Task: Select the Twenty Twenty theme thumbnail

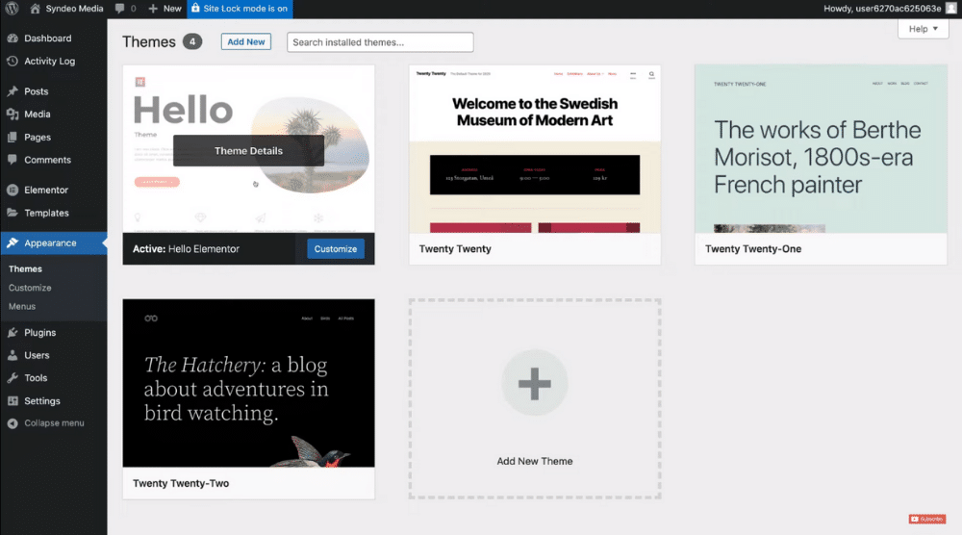Action: click(x=535, y=149)
